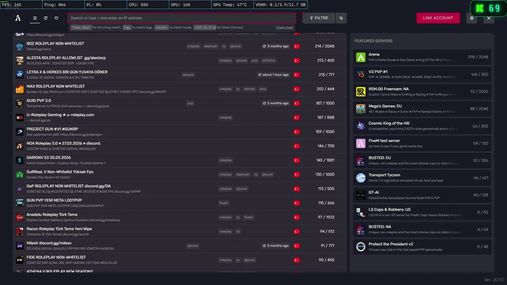
Task: Click GUID PVP 3.0 server icon
Action: tap(20, 103)
